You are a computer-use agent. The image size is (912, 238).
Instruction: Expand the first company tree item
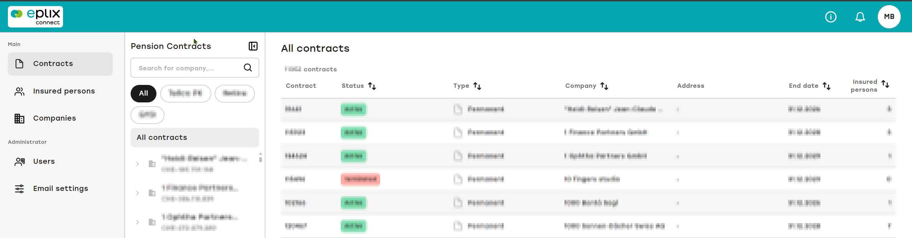point(137,164)
